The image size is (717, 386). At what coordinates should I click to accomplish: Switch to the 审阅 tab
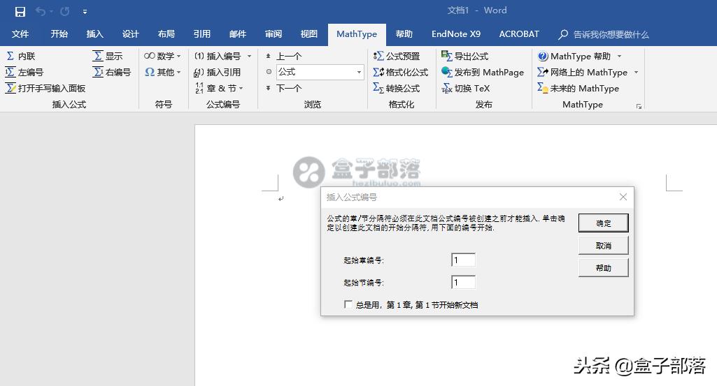273,34
